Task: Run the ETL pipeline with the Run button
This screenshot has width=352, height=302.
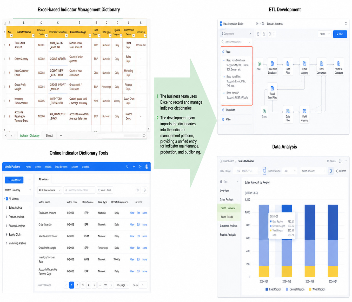Action: 340,34
